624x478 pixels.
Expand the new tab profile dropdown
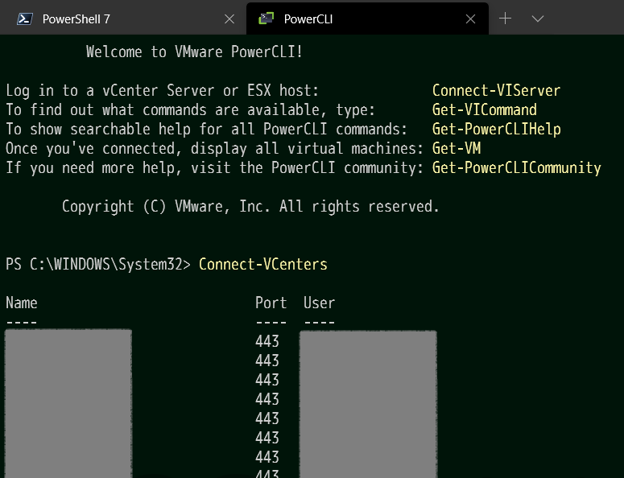538,19
